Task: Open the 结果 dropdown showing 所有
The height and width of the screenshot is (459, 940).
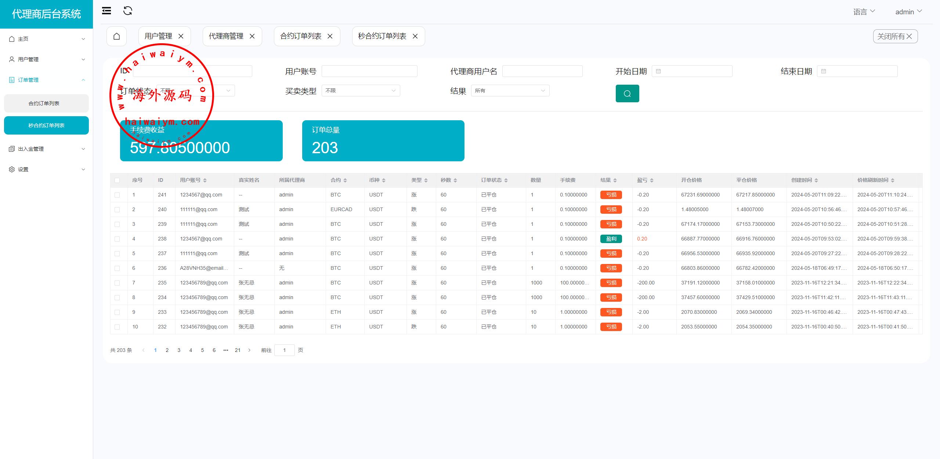Action: tap(510, 91)
